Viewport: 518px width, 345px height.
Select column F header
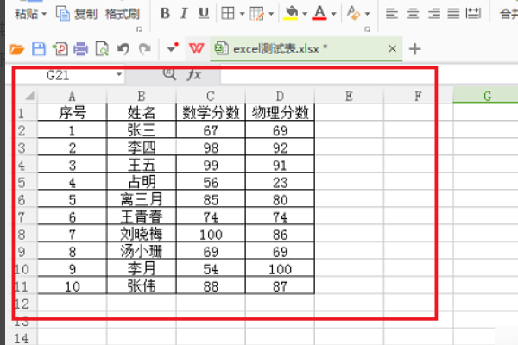[x=418, y=96]
